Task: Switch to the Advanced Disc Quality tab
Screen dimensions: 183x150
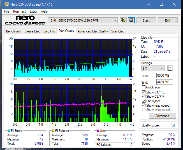Action: 93,31
